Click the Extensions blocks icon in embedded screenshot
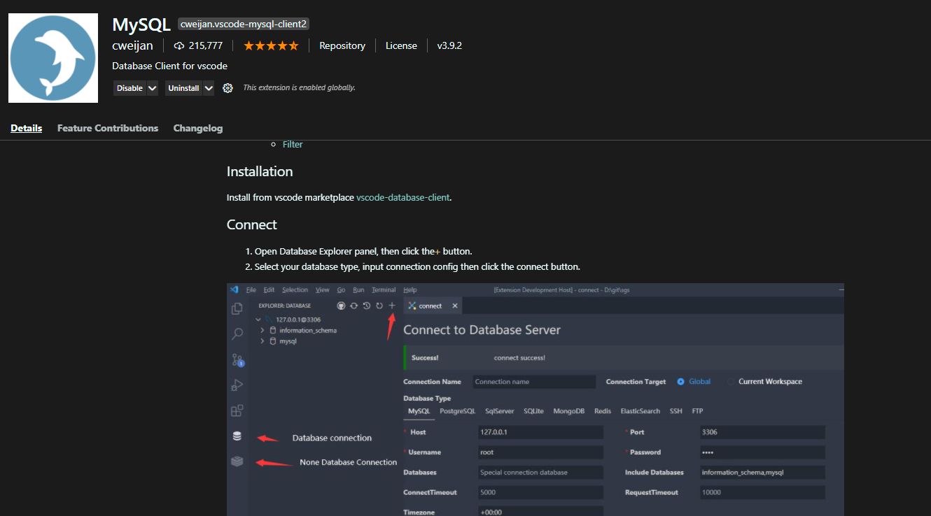The width and height of the screenshot is (931, 516). tap(237, 410)
